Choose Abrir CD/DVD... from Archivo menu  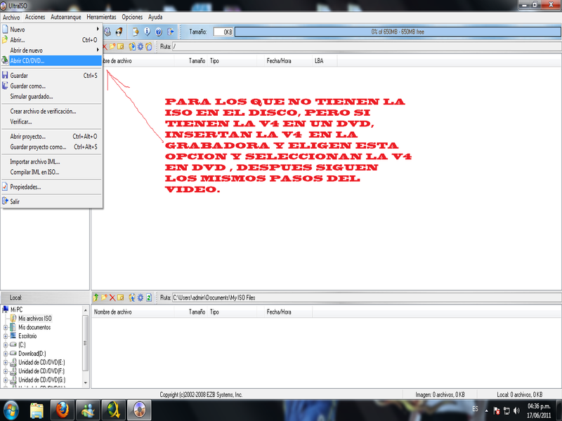tap(51, 60)
